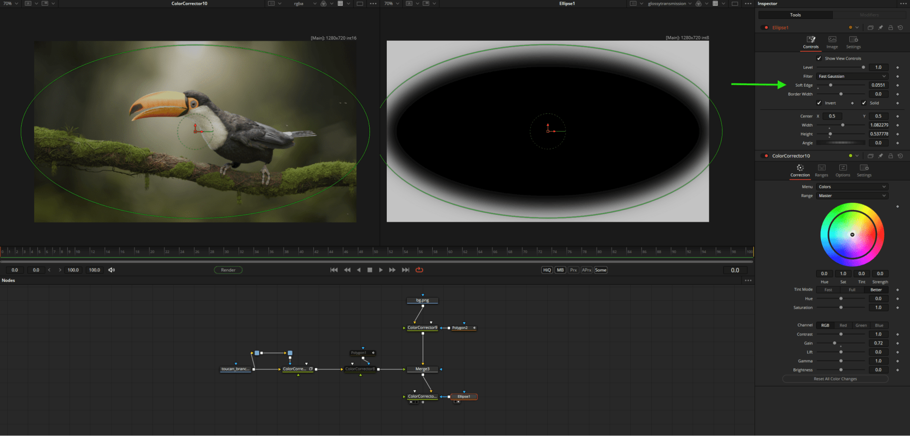The height and width of the screenshot is (436, 910).
Task: Pin the Ellipse1 tool in Inspector
Action: pos(881,27)
